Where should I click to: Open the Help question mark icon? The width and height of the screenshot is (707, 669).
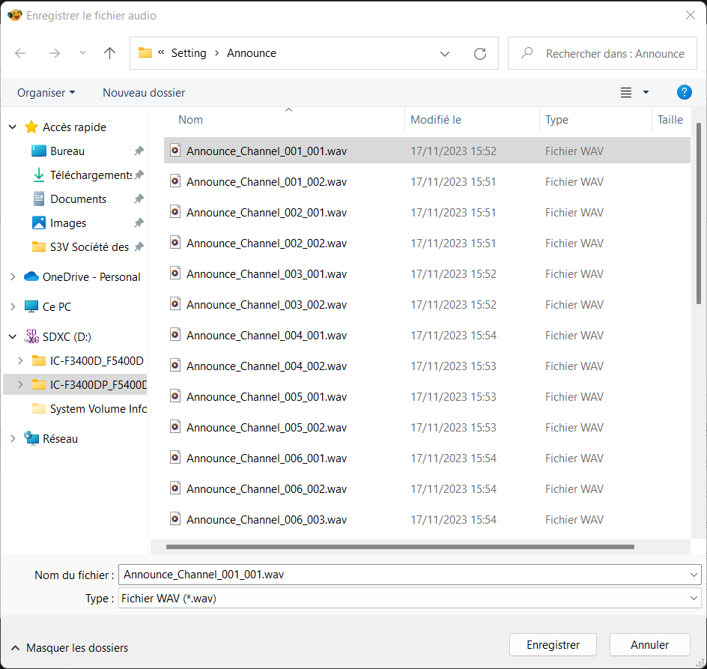click(x=684, y=92)
